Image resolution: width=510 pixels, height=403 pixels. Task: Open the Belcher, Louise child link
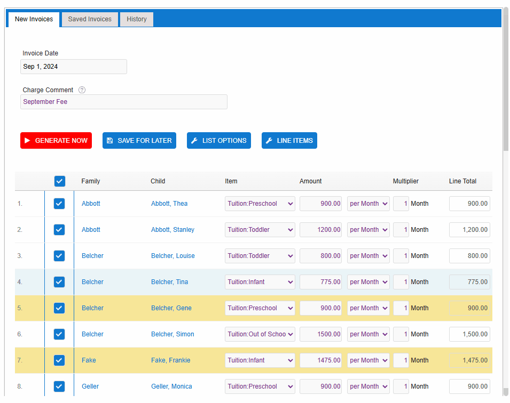pos(172,256)
